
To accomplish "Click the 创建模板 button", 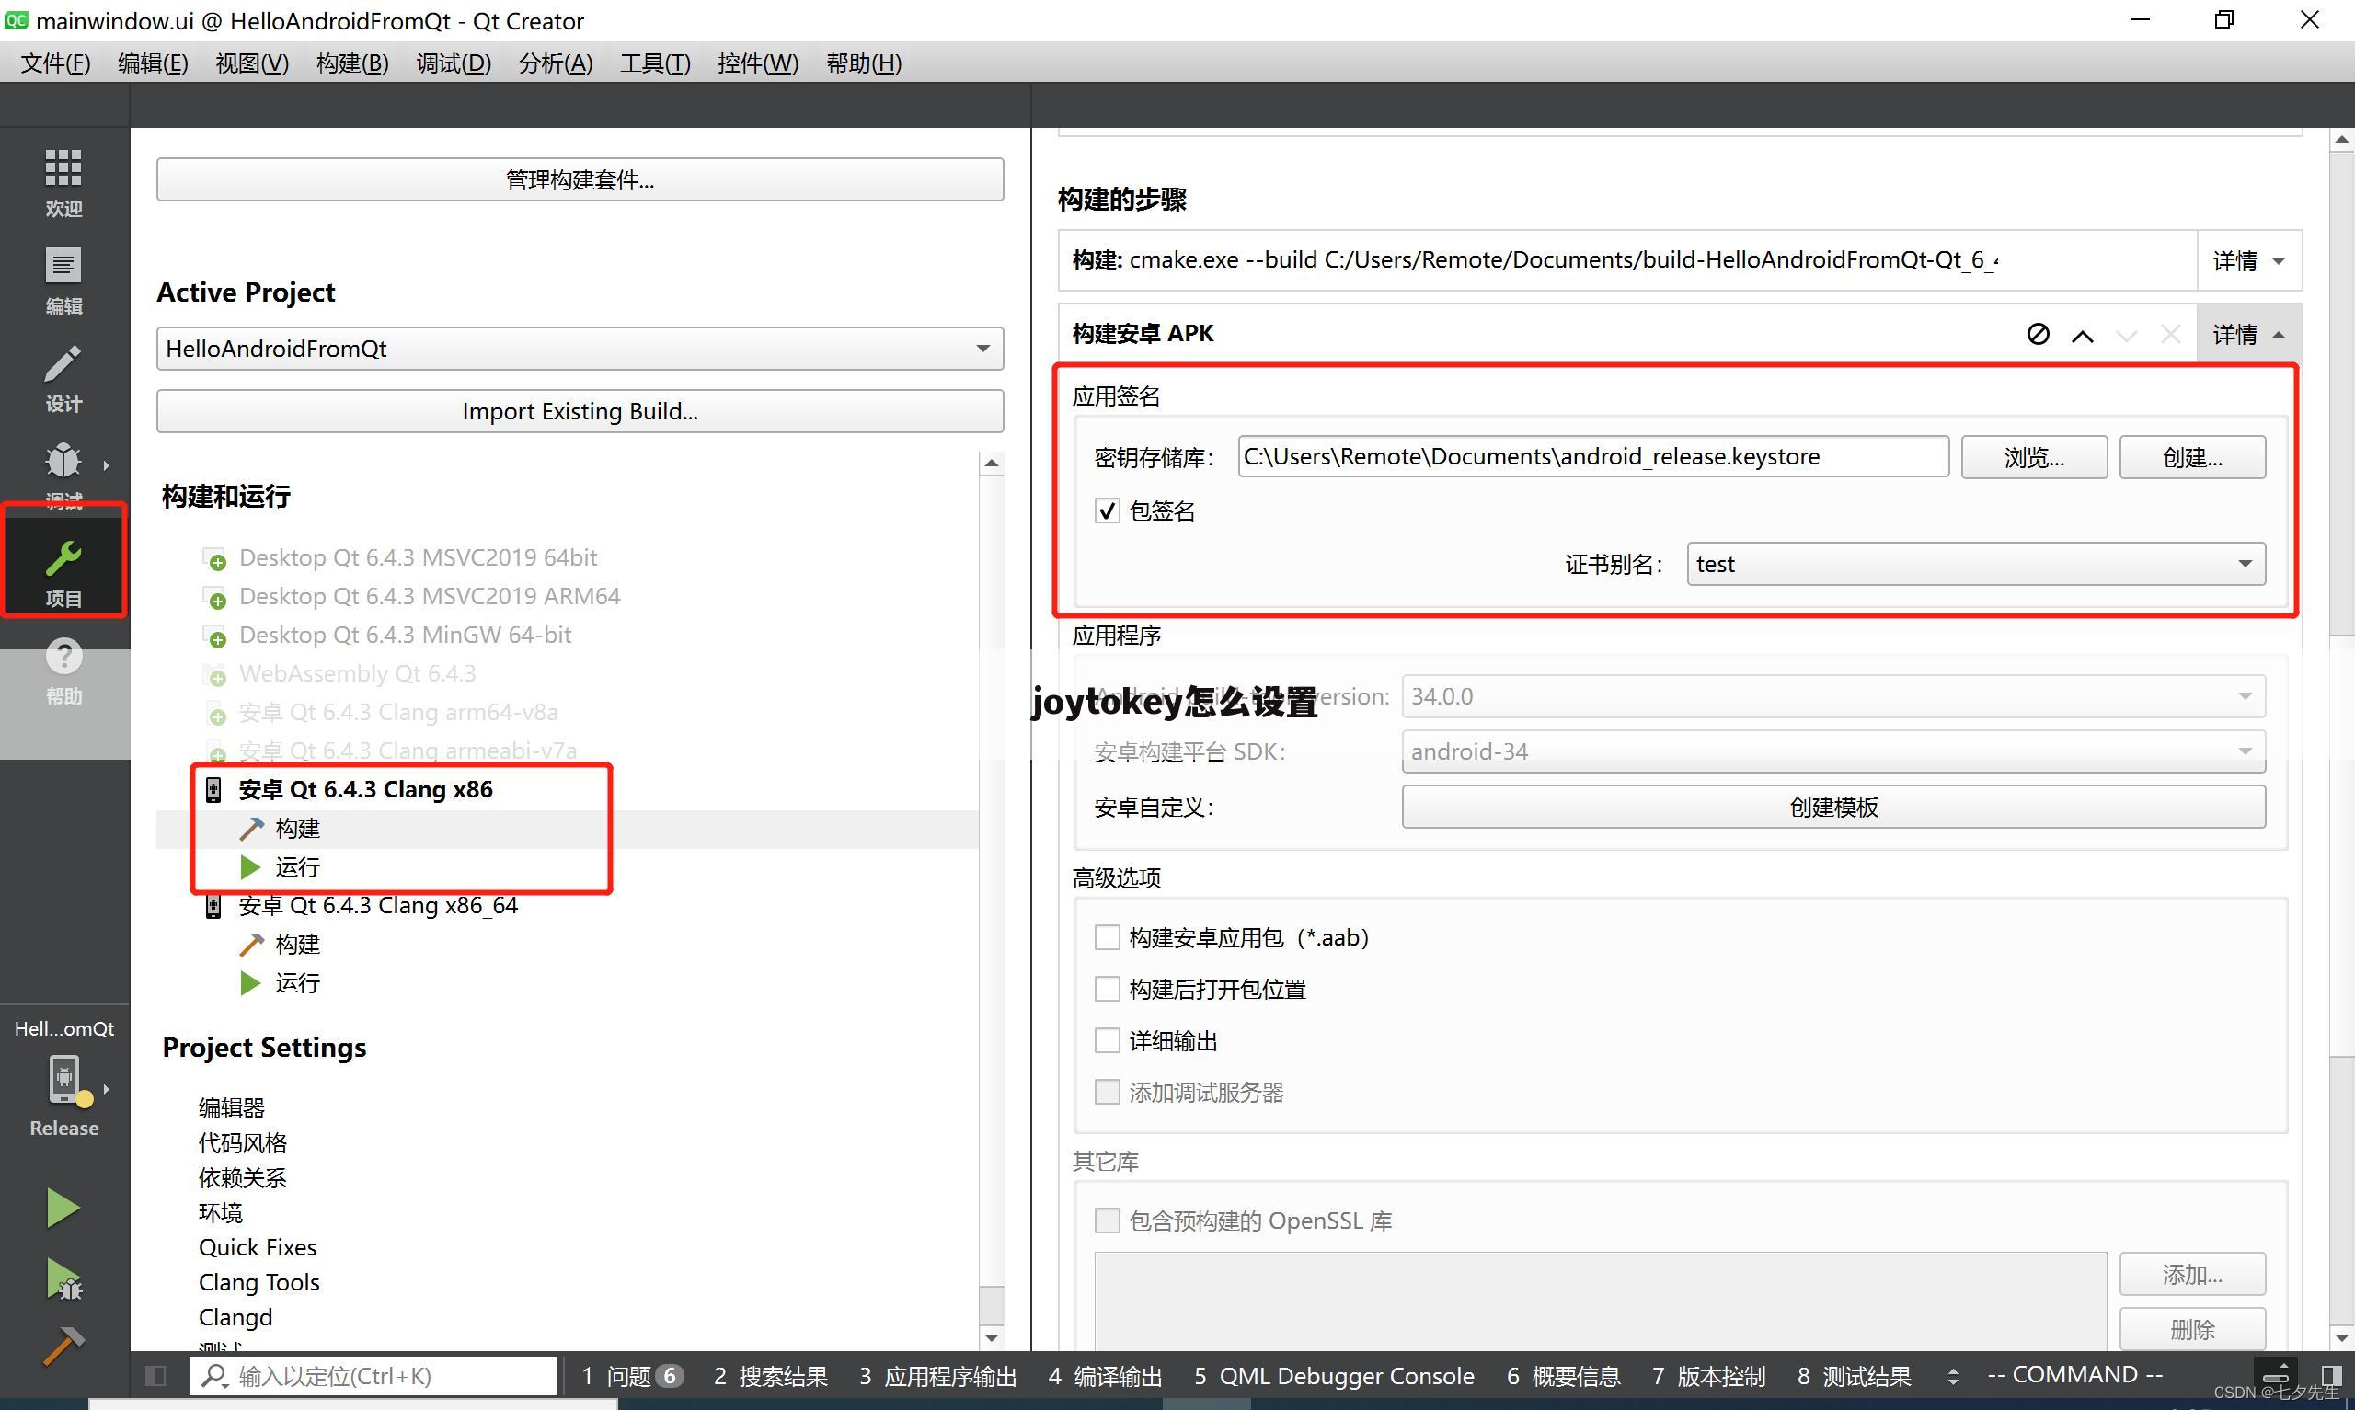I will coord(1833,807).
